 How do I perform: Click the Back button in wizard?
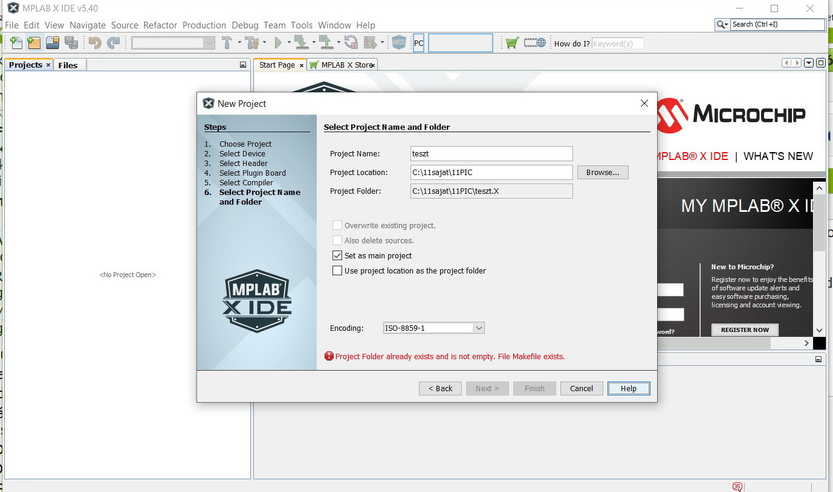tap(440, 389)
